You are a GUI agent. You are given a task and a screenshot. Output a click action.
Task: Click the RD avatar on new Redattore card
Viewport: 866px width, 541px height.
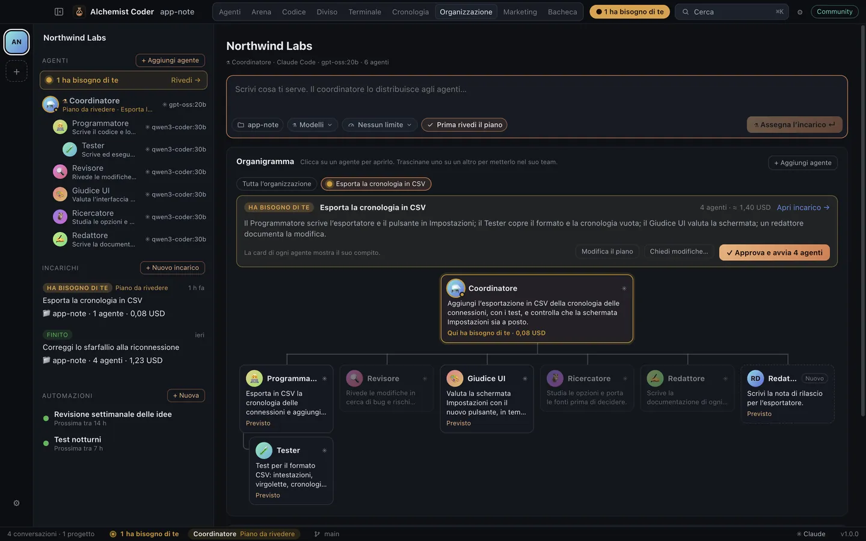click(x=755, y=379)
